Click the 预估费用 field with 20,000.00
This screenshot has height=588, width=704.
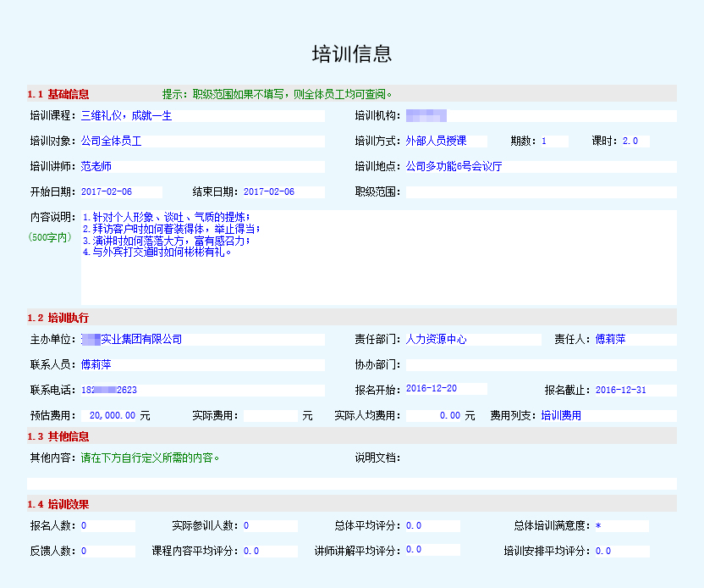point(108,415)
